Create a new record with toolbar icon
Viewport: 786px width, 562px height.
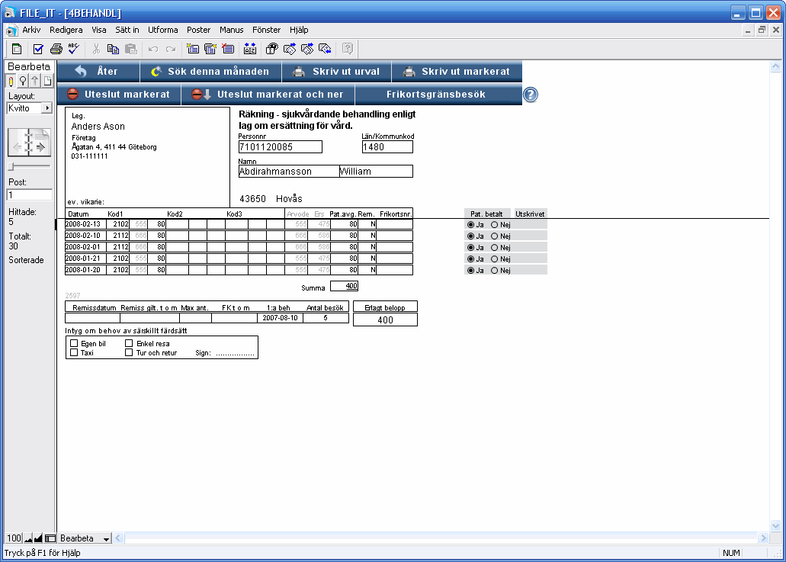pos(192,49)
